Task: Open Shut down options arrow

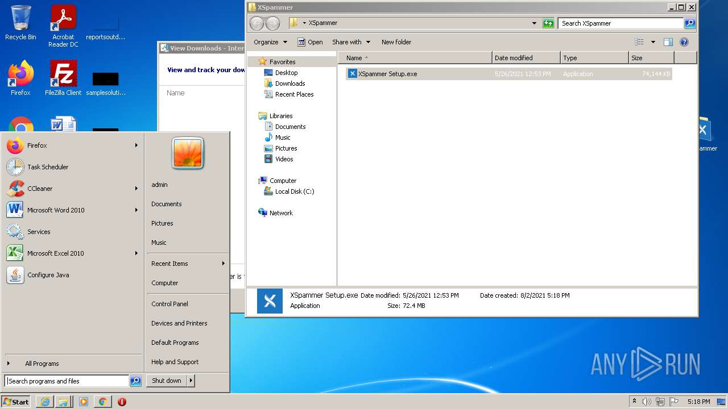Action: (x=191, y=381)
